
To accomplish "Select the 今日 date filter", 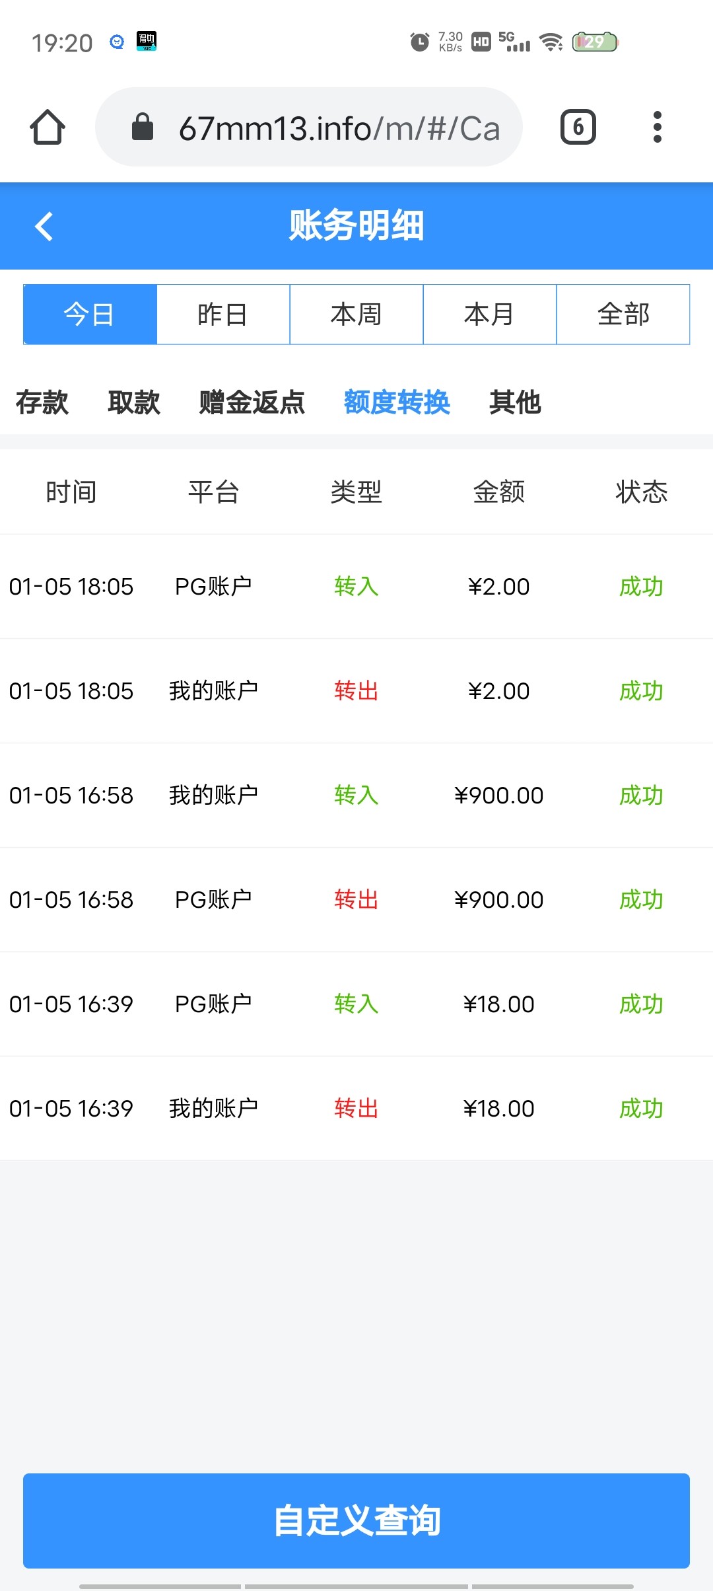I will click(90, 314).
